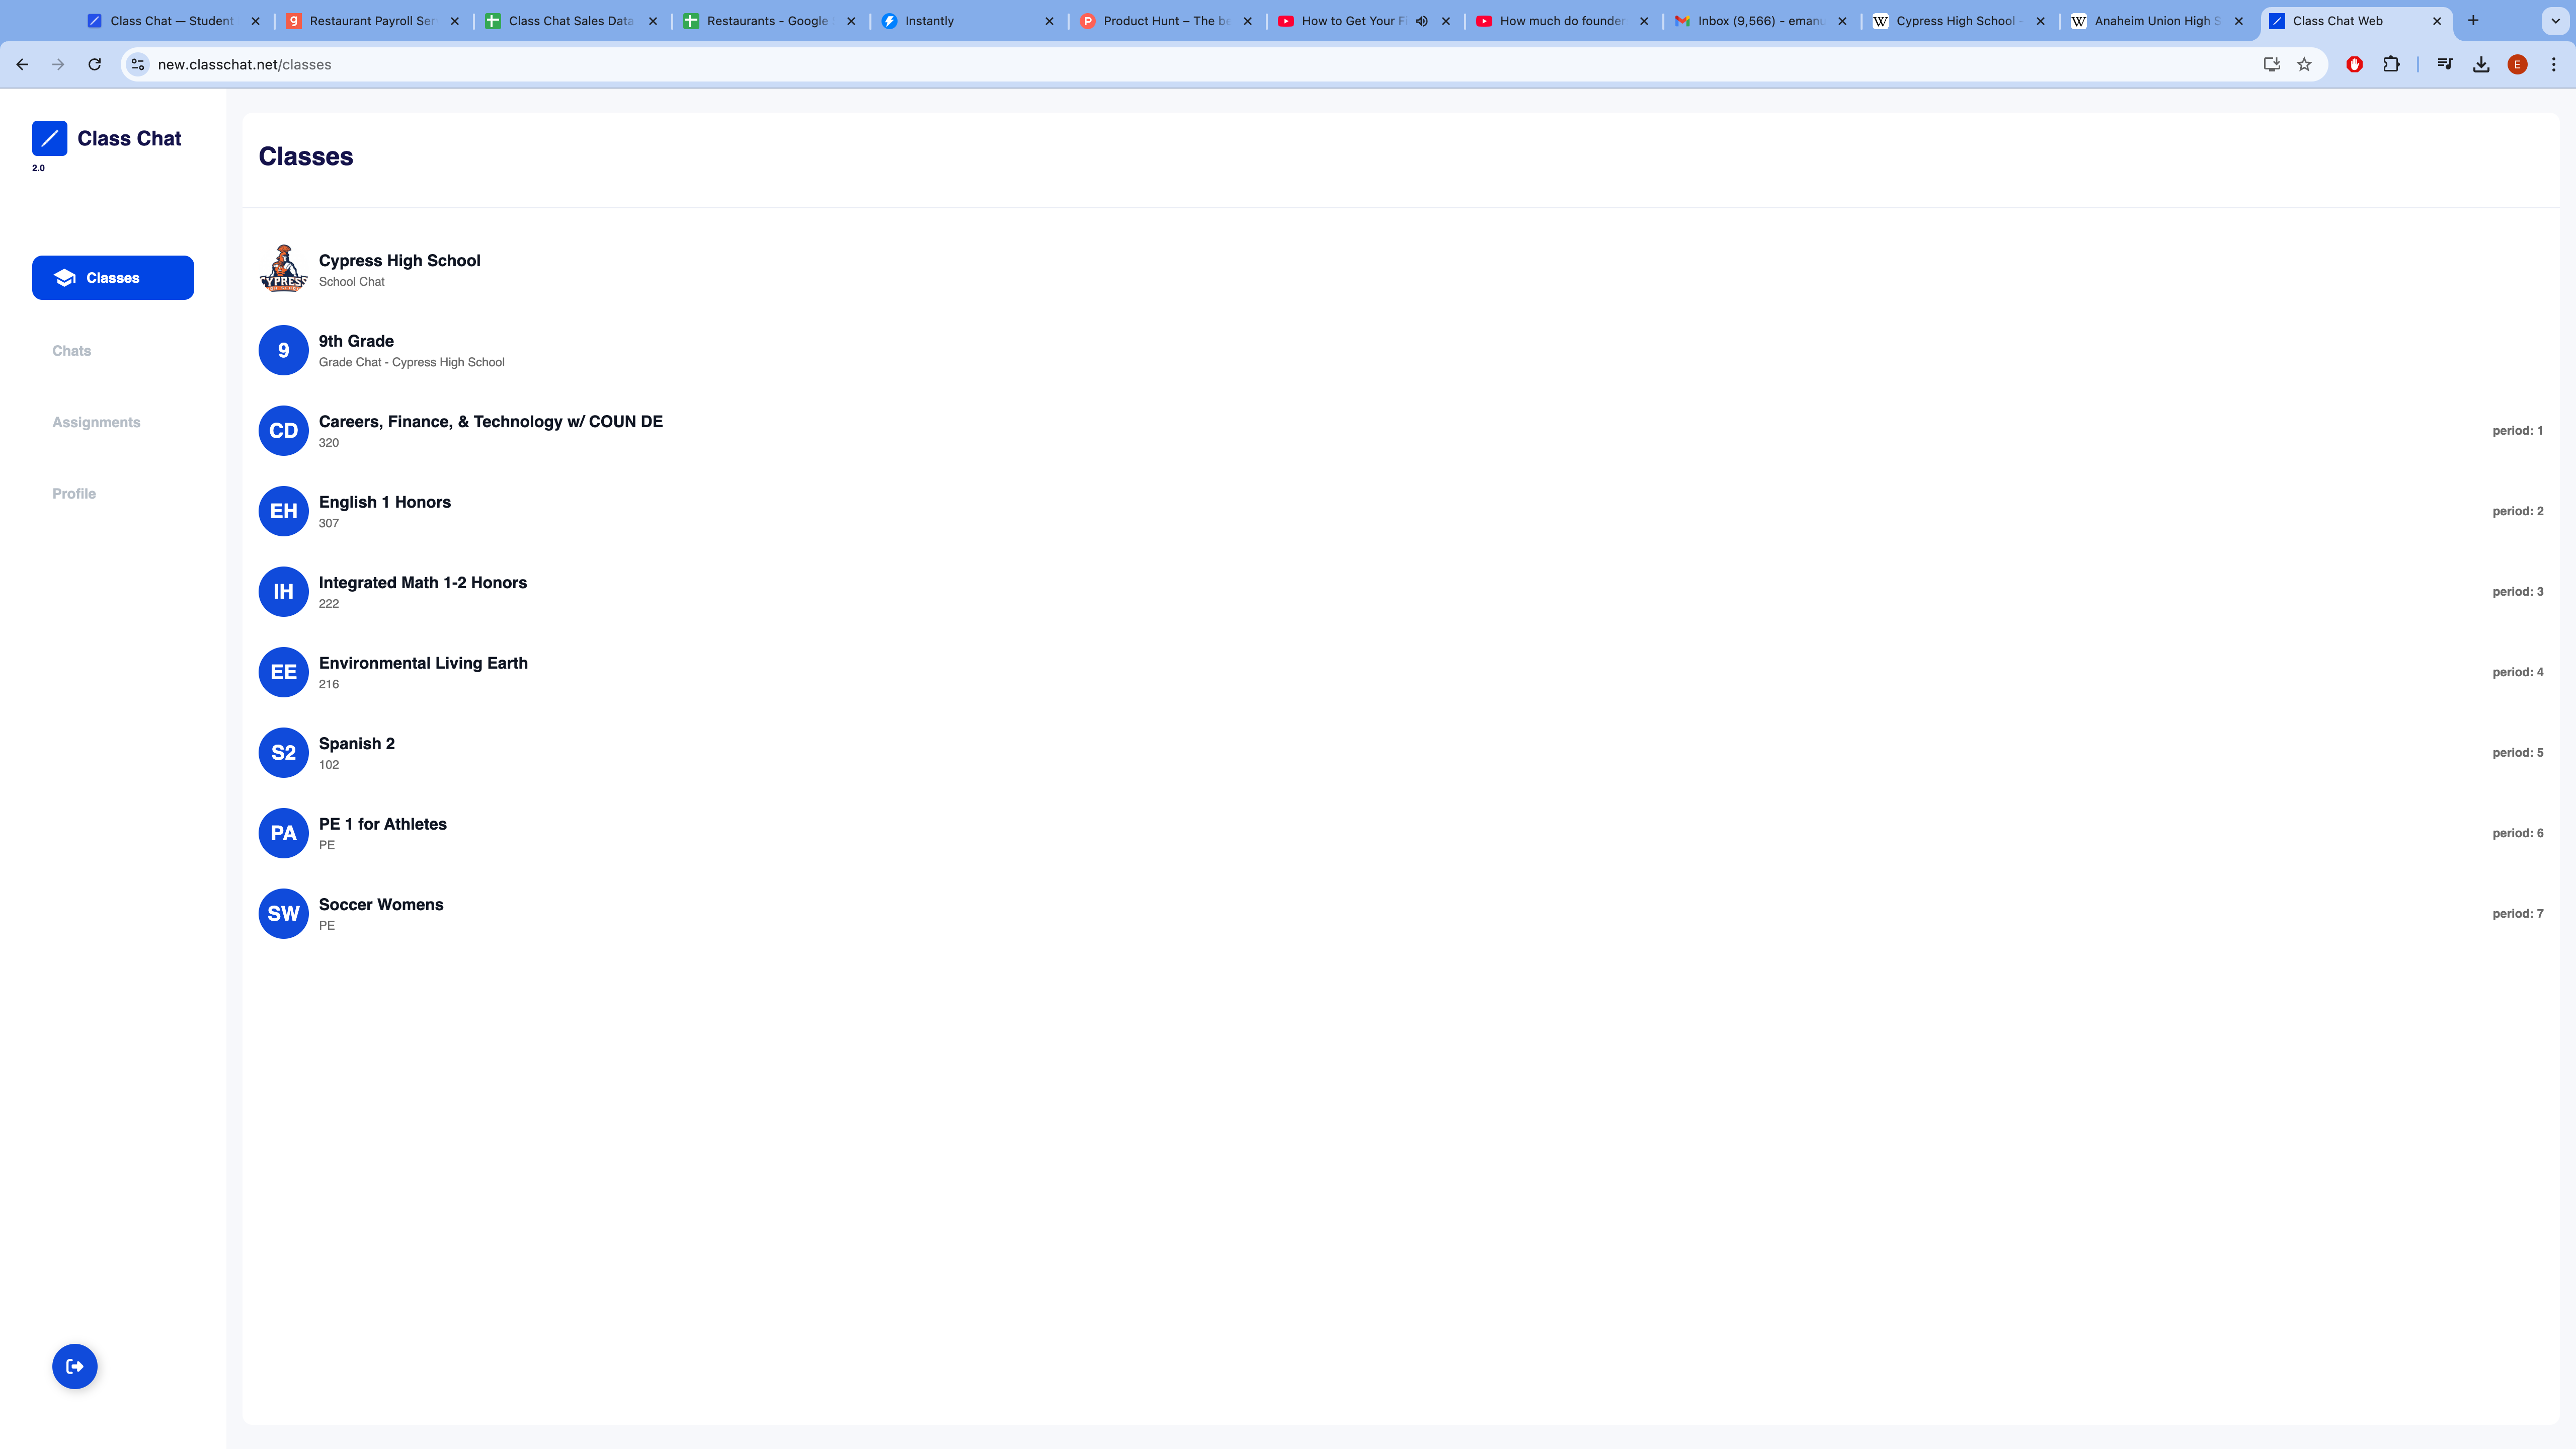Click the S2 class avatar
This screenshot has width=2576, height=1449.
coord(283,752)
